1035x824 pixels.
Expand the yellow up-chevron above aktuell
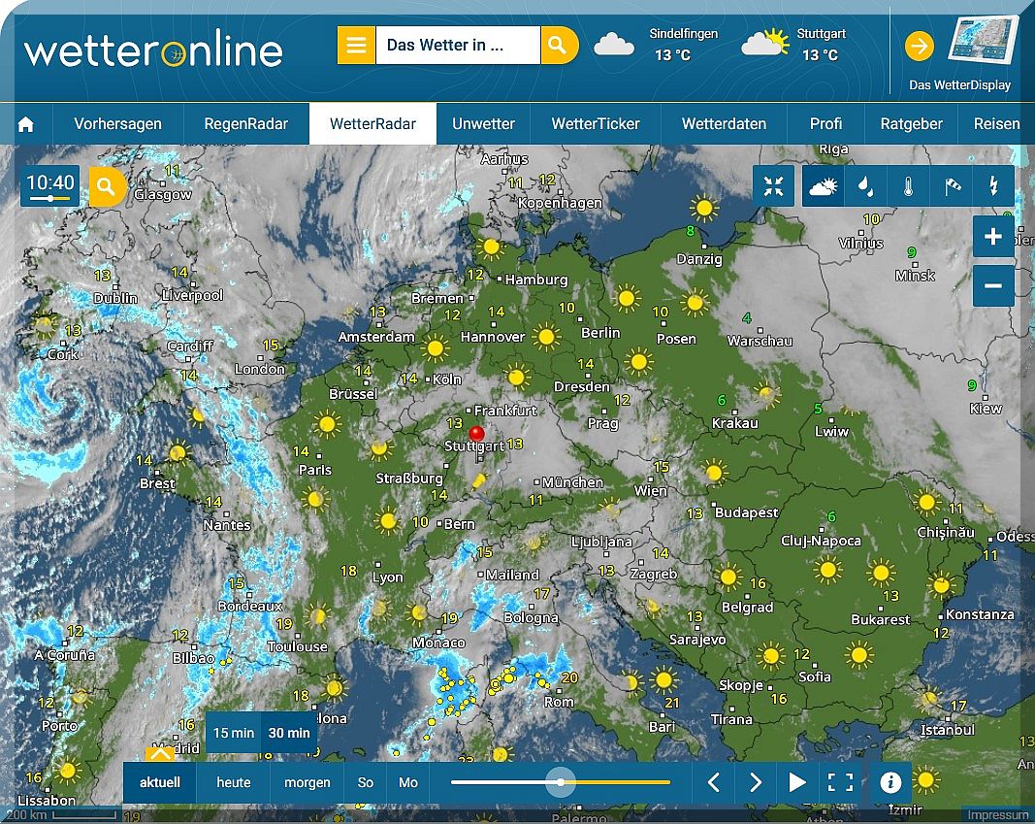click(160, 753)
